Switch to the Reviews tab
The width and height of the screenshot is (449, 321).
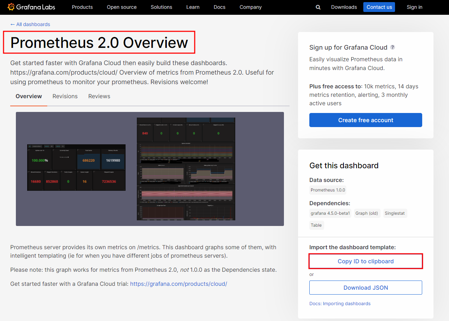(99, 96)
